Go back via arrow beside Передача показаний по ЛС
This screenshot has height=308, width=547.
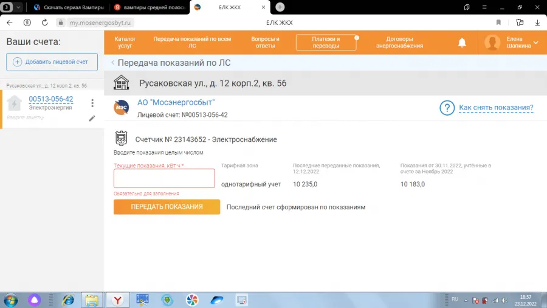(x=112, y=63)
